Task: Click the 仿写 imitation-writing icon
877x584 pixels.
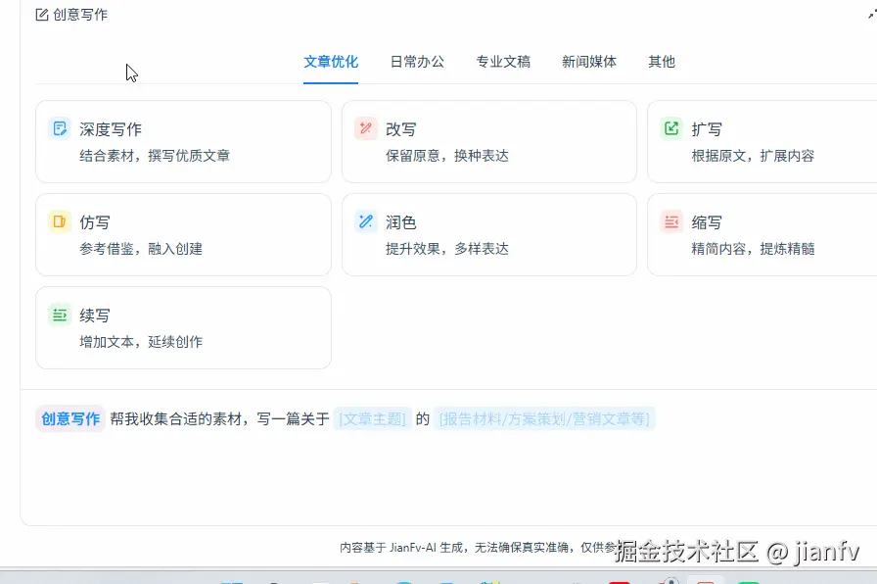Action: (59, 221)
